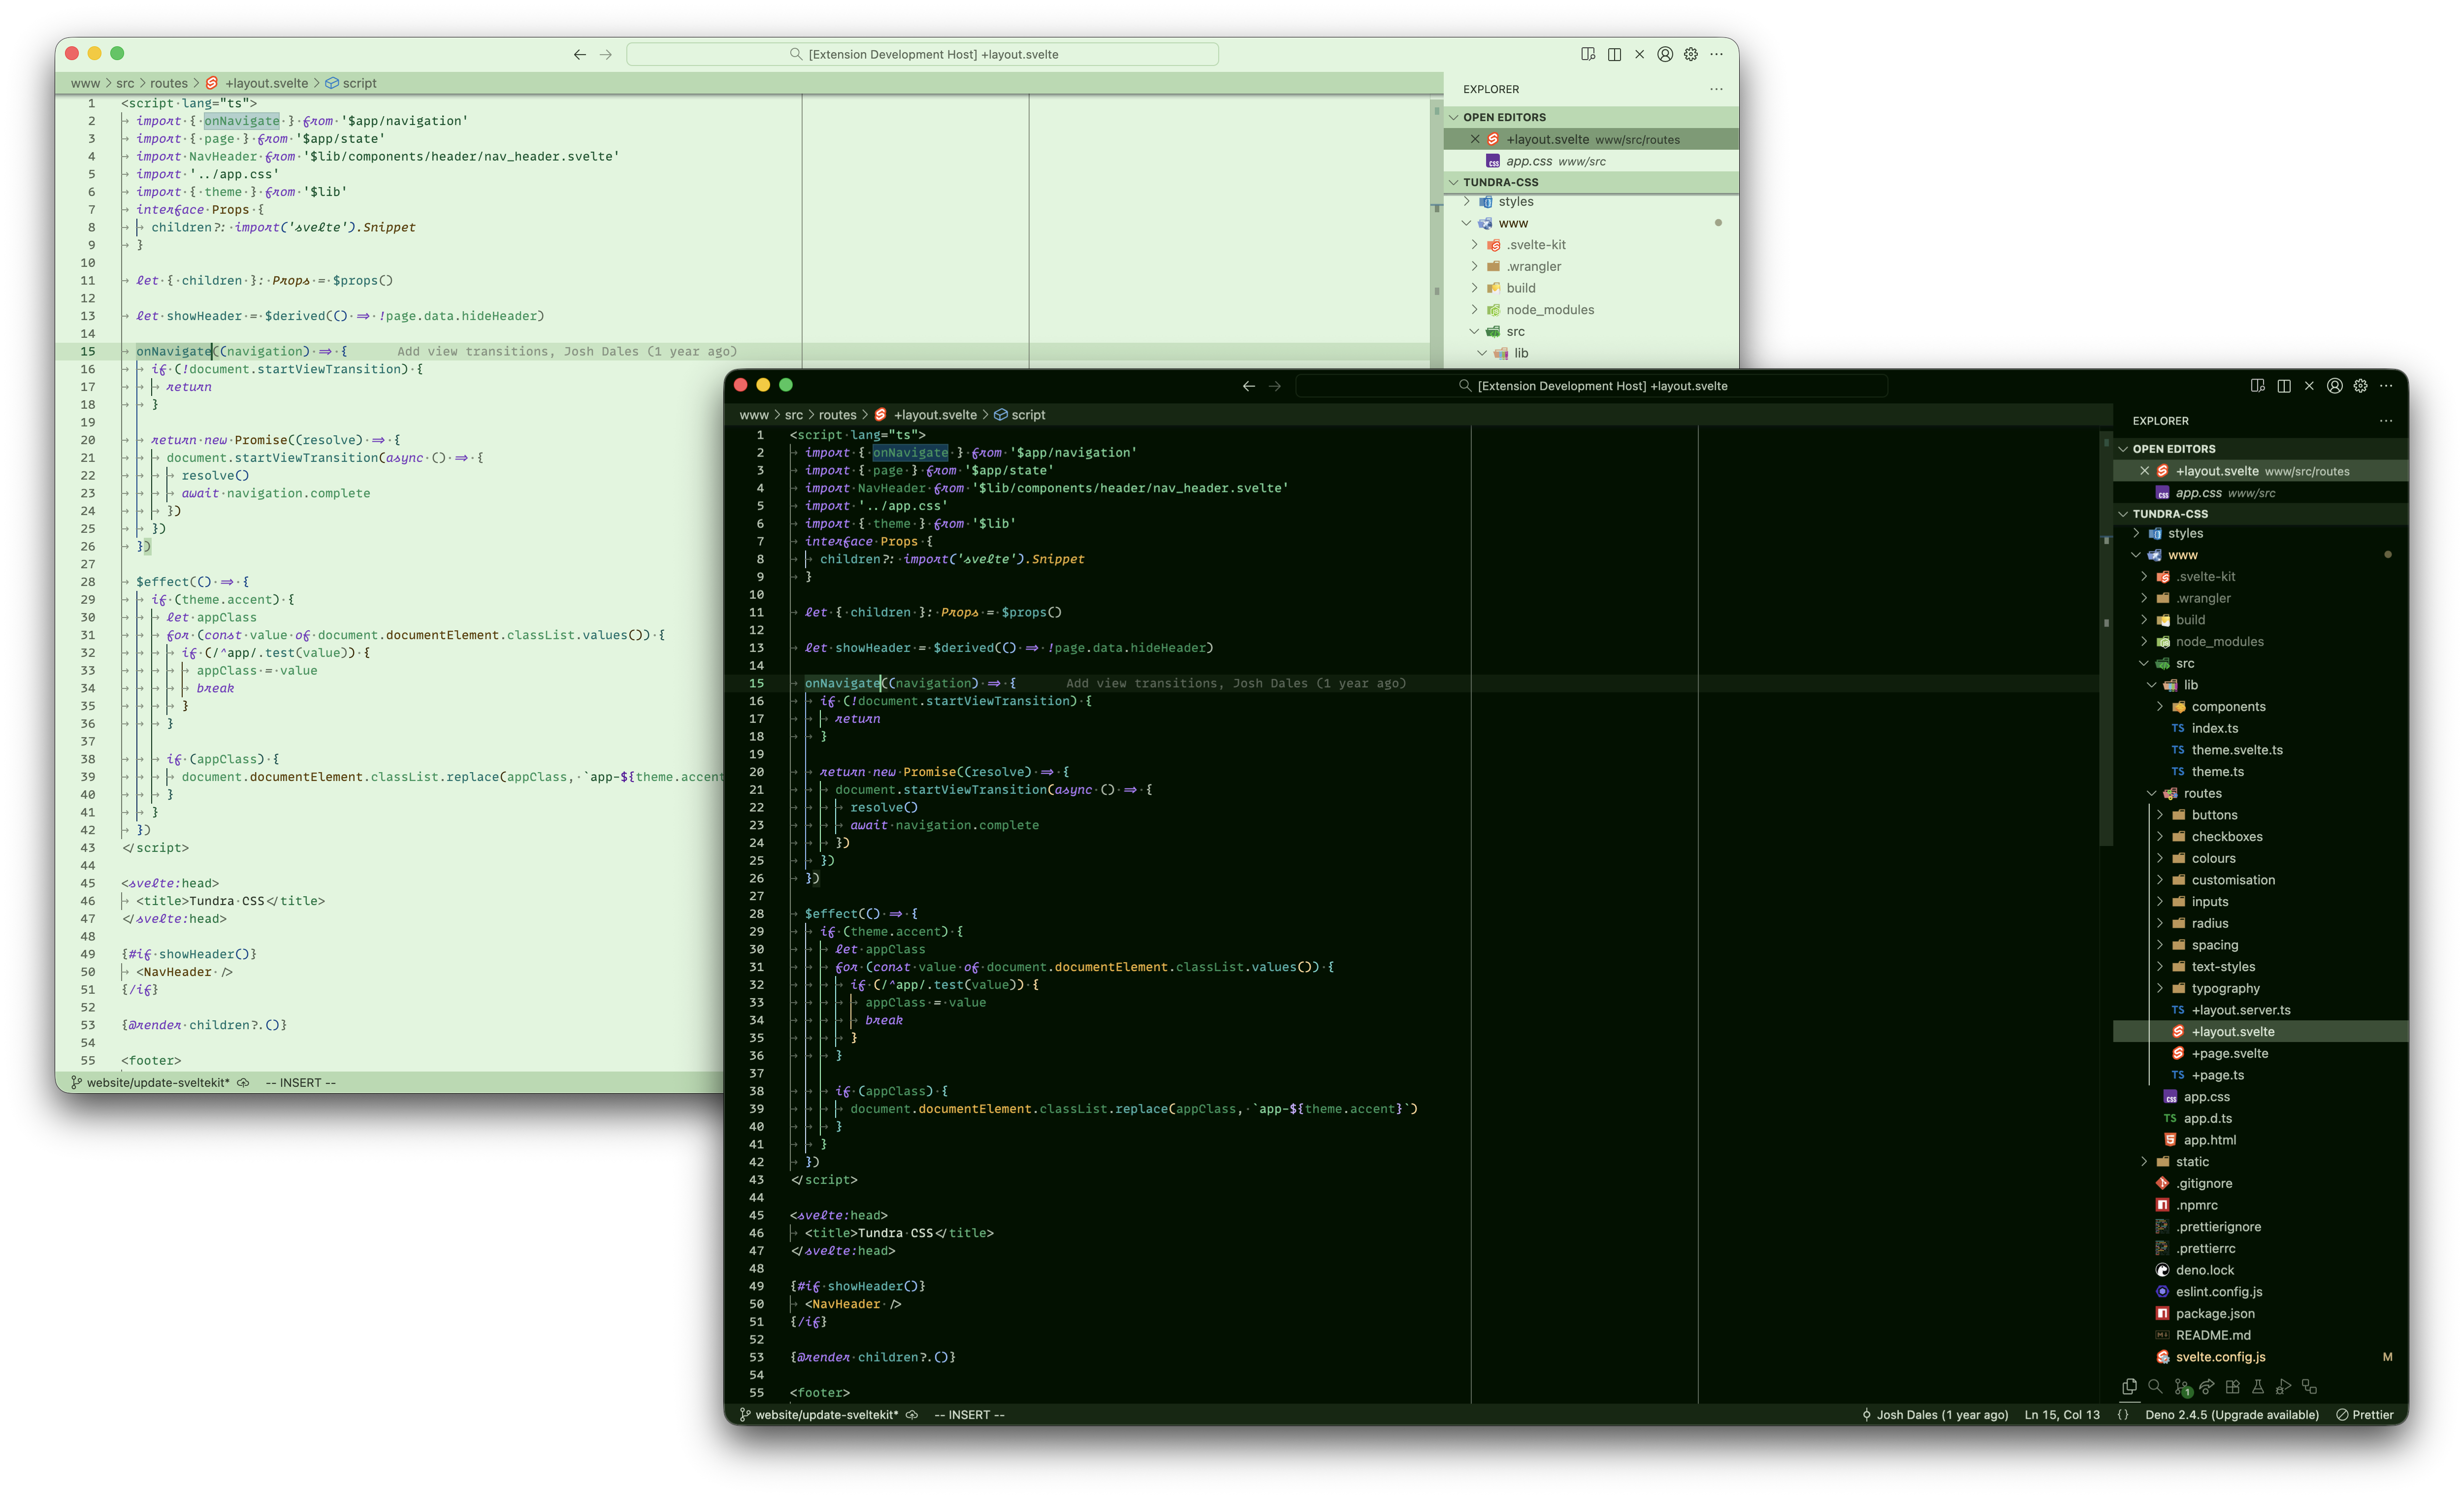Open Run and Debug icon in dark window
This screenshot has width=2464, height=1498.
tap(2283, 1386)
